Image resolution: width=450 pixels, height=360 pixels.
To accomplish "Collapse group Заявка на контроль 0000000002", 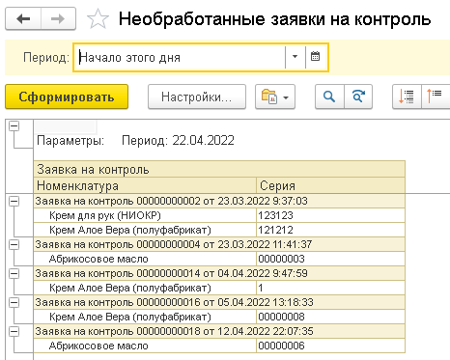I will pyautogui.click(x=14, y=202).
